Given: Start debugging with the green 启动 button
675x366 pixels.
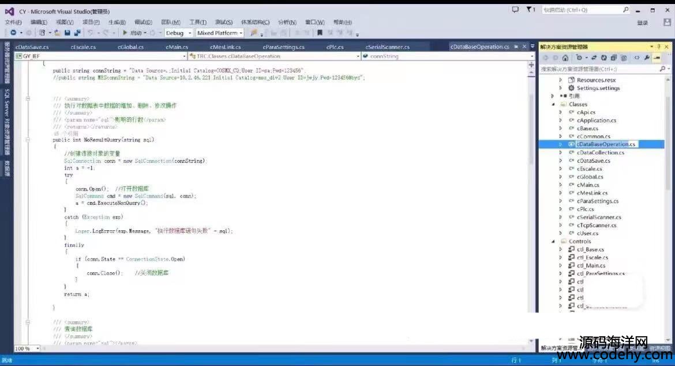Looking at the screenshot, I should 132,33.
